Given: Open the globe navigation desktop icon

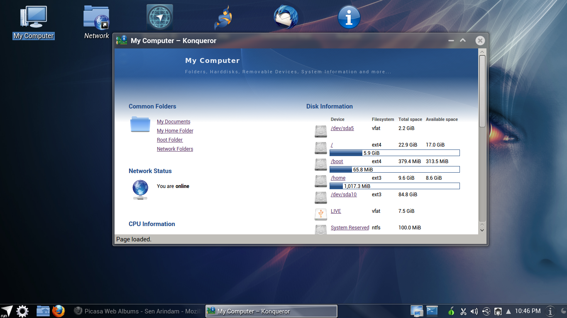Looking at the screenshot, I should click(160, 17).
